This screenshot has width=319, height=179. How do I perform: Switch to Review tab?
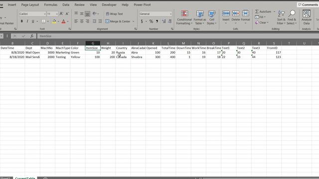[79, 4]
